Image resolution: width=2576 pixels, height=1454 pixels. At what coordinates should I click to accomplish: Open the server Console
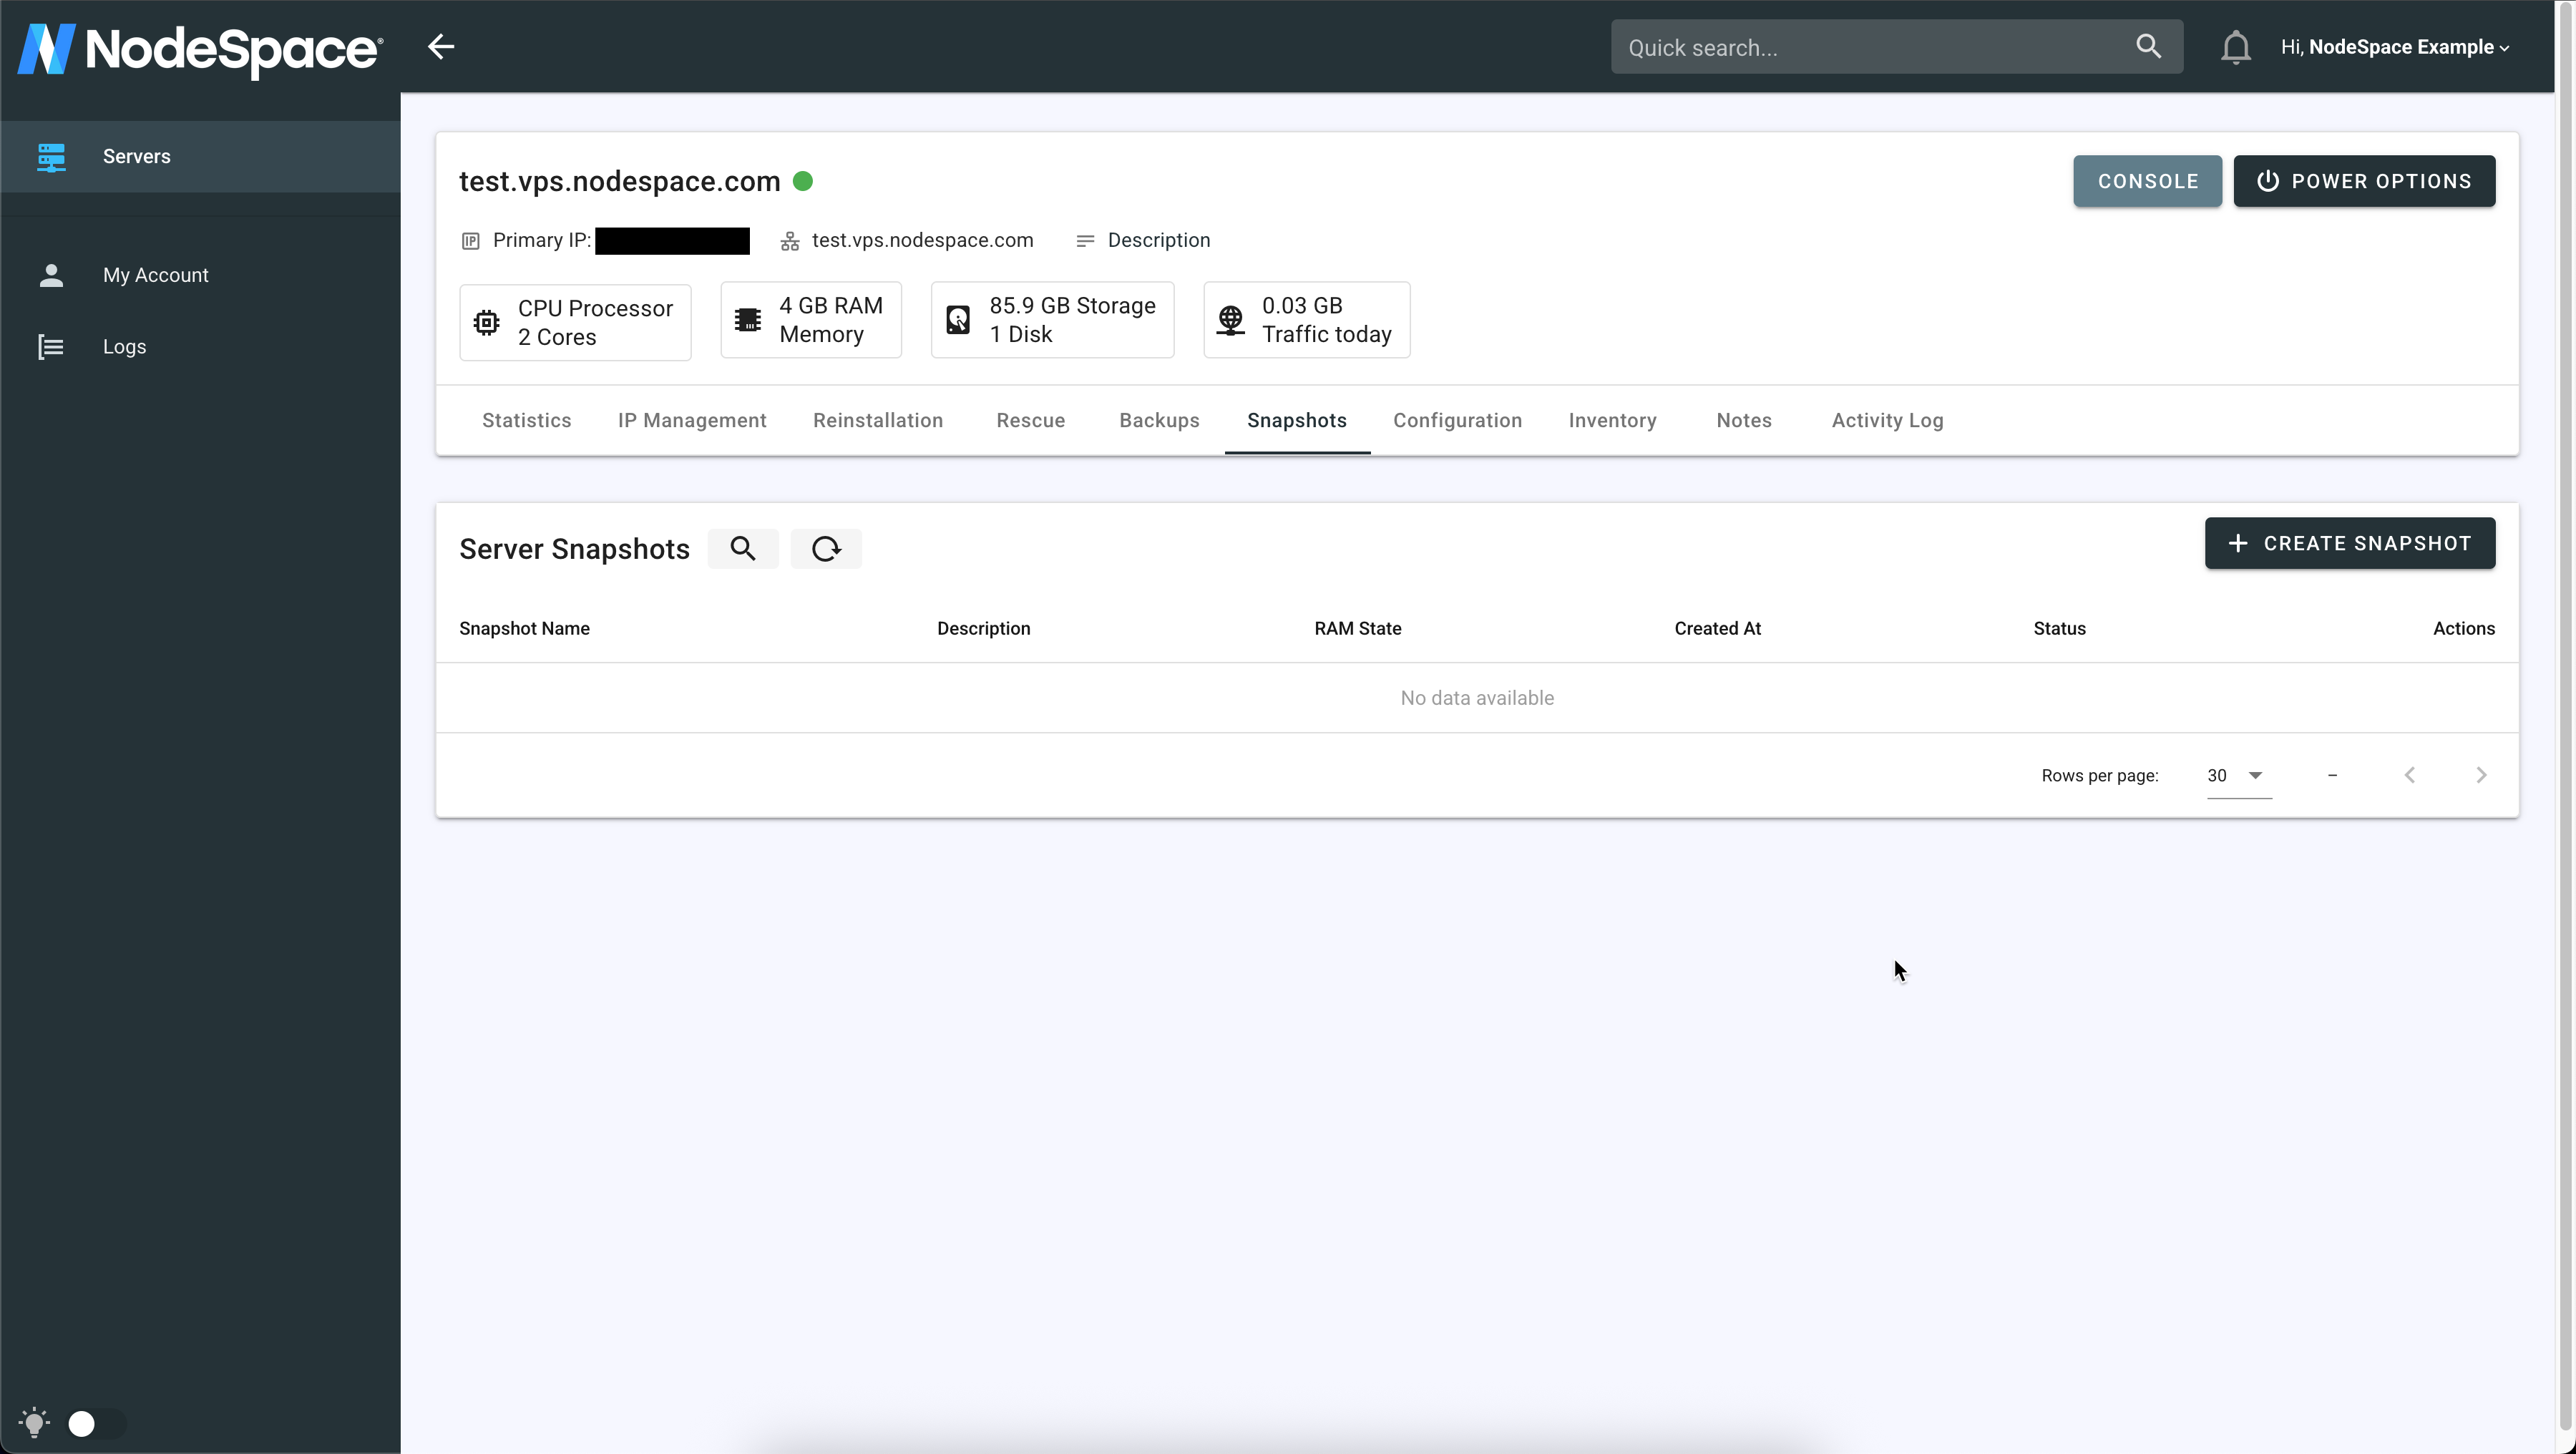click(2147, 181)
